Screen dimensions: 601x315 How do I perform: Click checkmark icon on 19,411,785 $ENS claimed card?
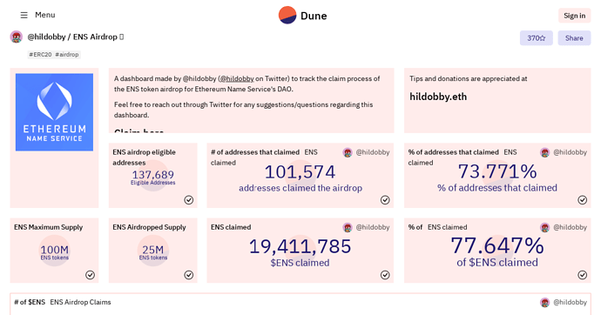pyautogui.click(x=385, y=275)
